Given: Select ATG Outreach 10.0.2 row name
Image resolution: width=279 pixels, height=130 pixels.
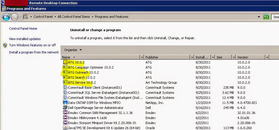Looking at the screenshot, I should [83, 72].
